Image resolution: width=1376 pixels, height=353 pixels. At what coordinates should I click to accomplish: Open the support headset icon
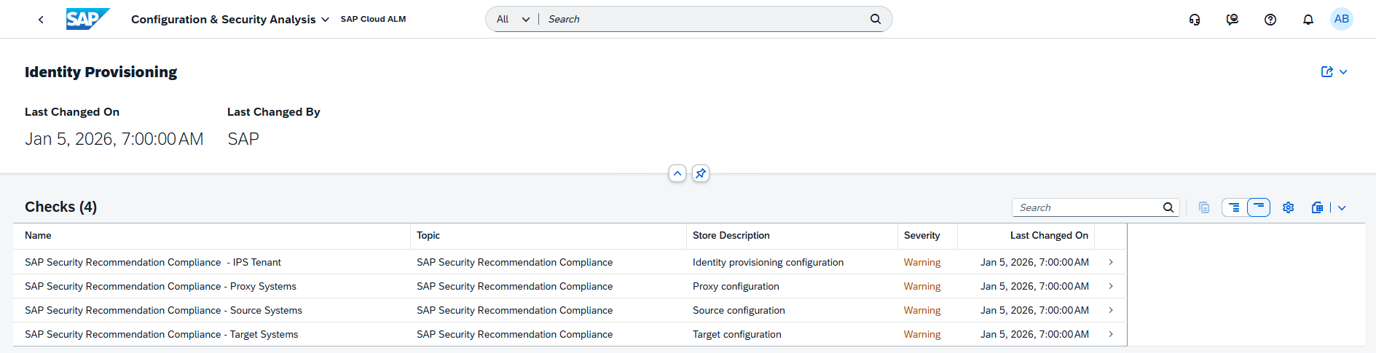[x=1195, y=20]
